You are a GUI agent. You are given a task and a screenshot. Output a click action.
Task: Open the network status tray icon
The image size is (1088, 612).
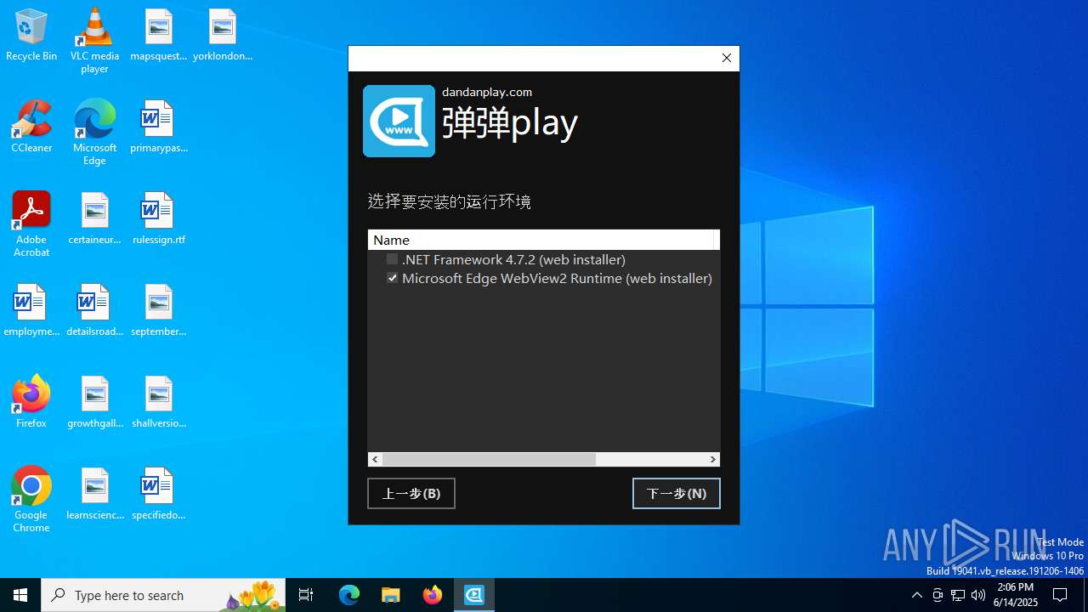(x=958, y=595)
